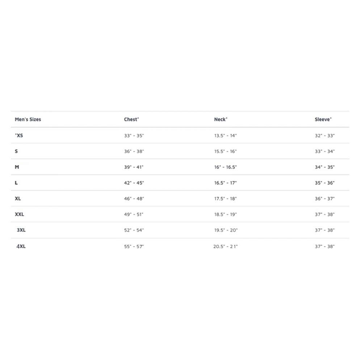The width and height of the screenshot is (362, 362).
Task: Click chest measurement 42" - 45"
Action: (x=134, y=183)
